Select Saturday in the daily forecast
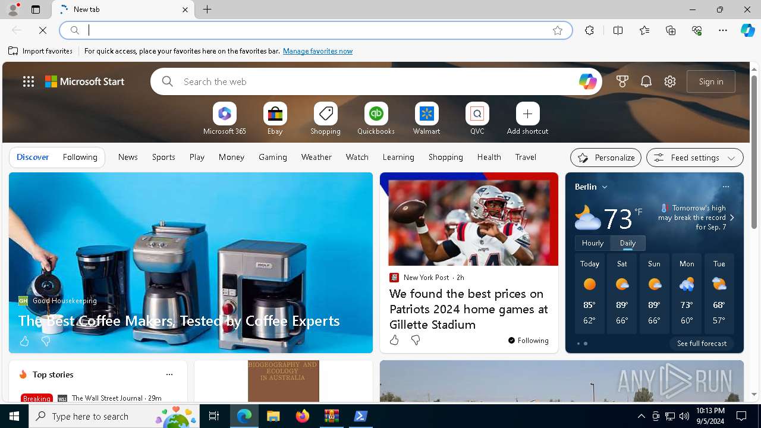761x428 pixels. 622,293
